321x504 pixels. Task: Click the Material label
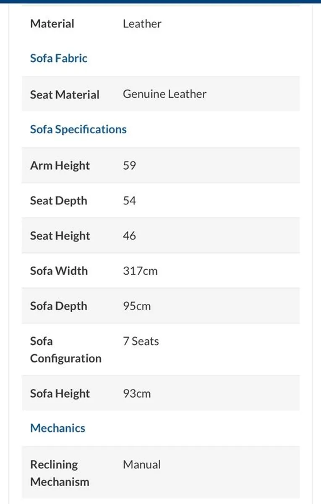coord(52,24)
